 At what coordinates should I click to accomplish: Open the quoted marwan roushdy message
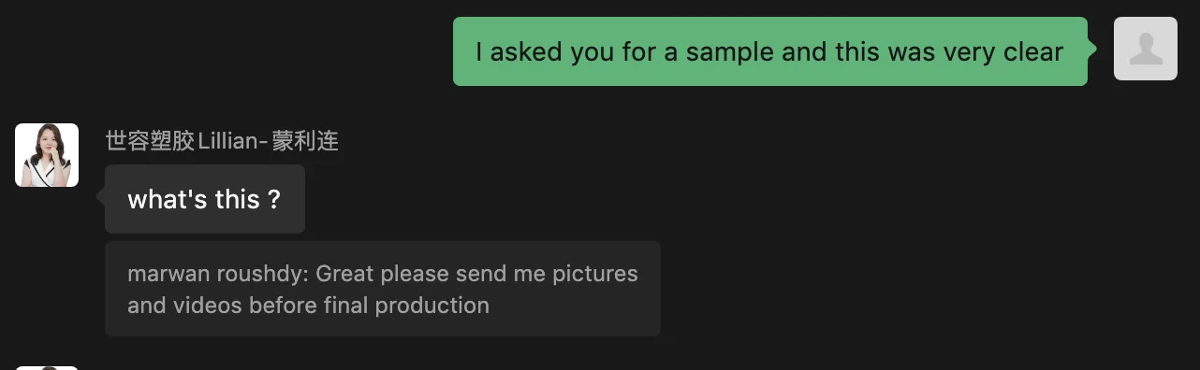(383, 289)
